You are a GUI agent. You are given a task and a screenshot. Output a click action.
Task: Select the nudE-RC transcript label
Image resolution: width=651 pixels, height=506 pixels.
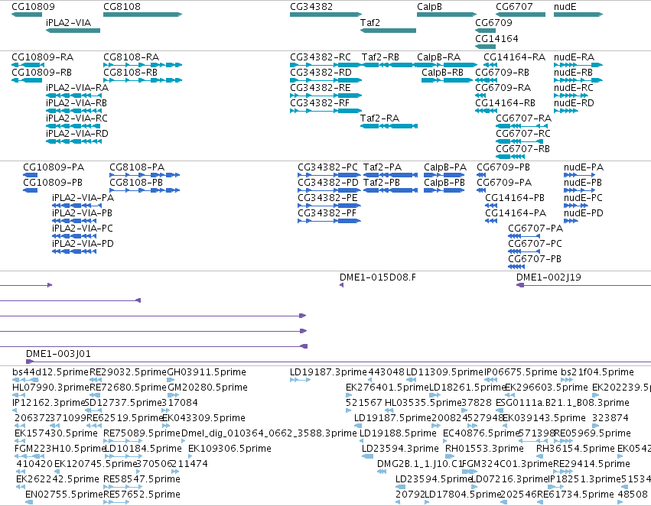tap(574, 88)
